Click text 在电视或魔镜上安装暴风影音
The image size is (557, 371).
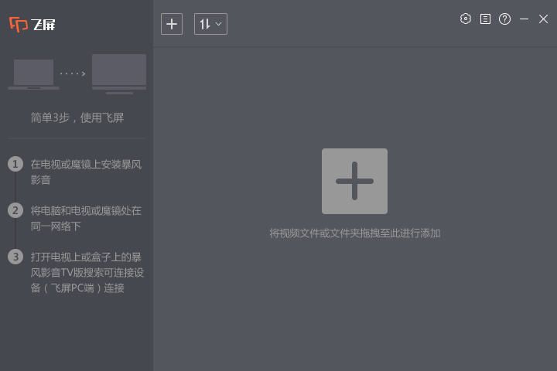coord(86,172)
